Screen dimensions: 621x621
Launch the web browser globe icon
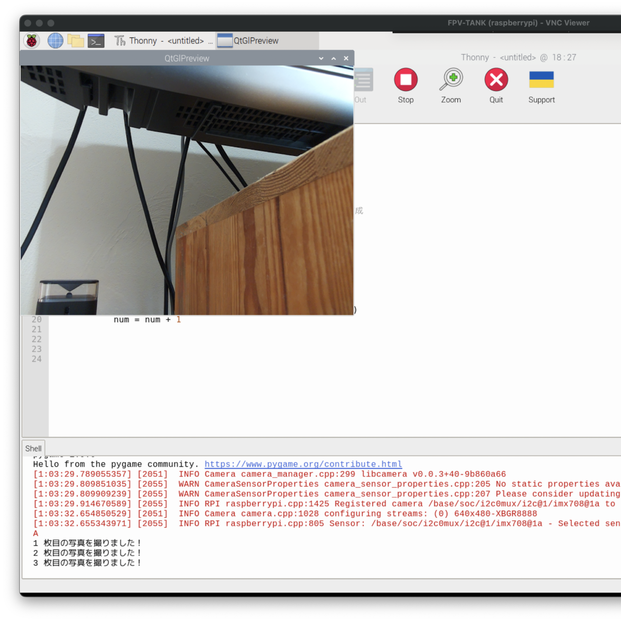(55, 41)
